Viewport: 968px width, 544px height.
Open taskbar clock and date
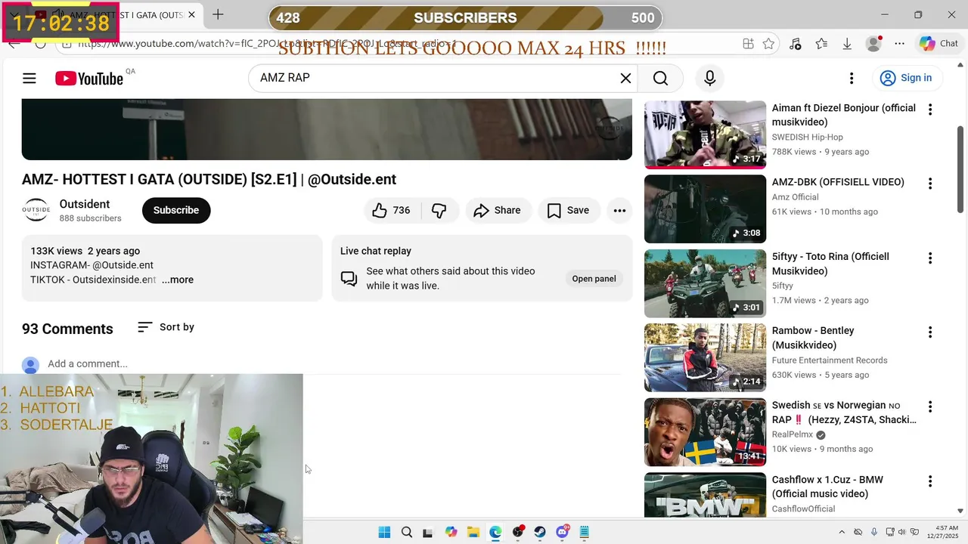click(x=942, y=532)
